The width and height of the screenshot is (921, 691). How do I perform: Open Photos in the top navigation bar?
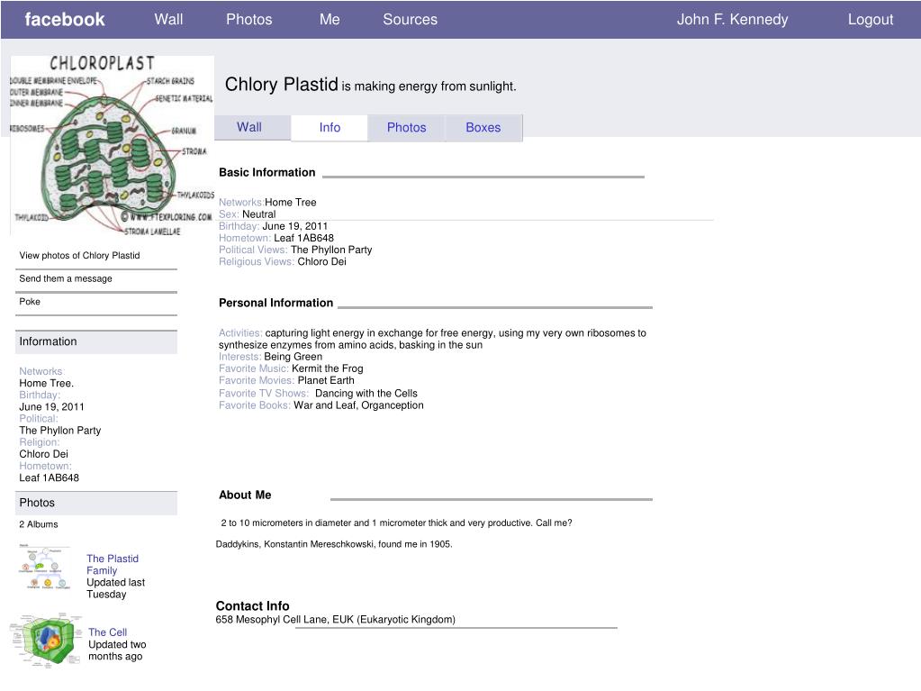pyautogui.click(x=249, y=20)
